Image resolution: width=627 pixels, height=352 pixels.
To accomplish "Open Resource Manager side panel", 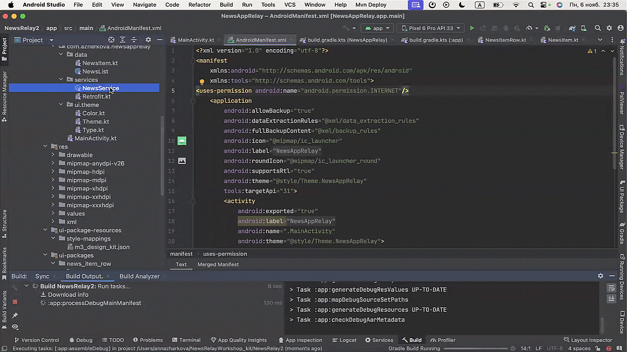I will pyautogui.click(x=4, y=97).
